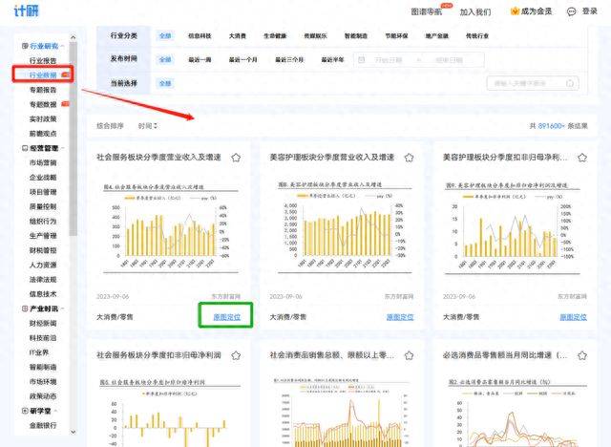Click the 经营管理 section icon in sidebar
The height and width of the screenshot is (447, 611).
(25, 148)
